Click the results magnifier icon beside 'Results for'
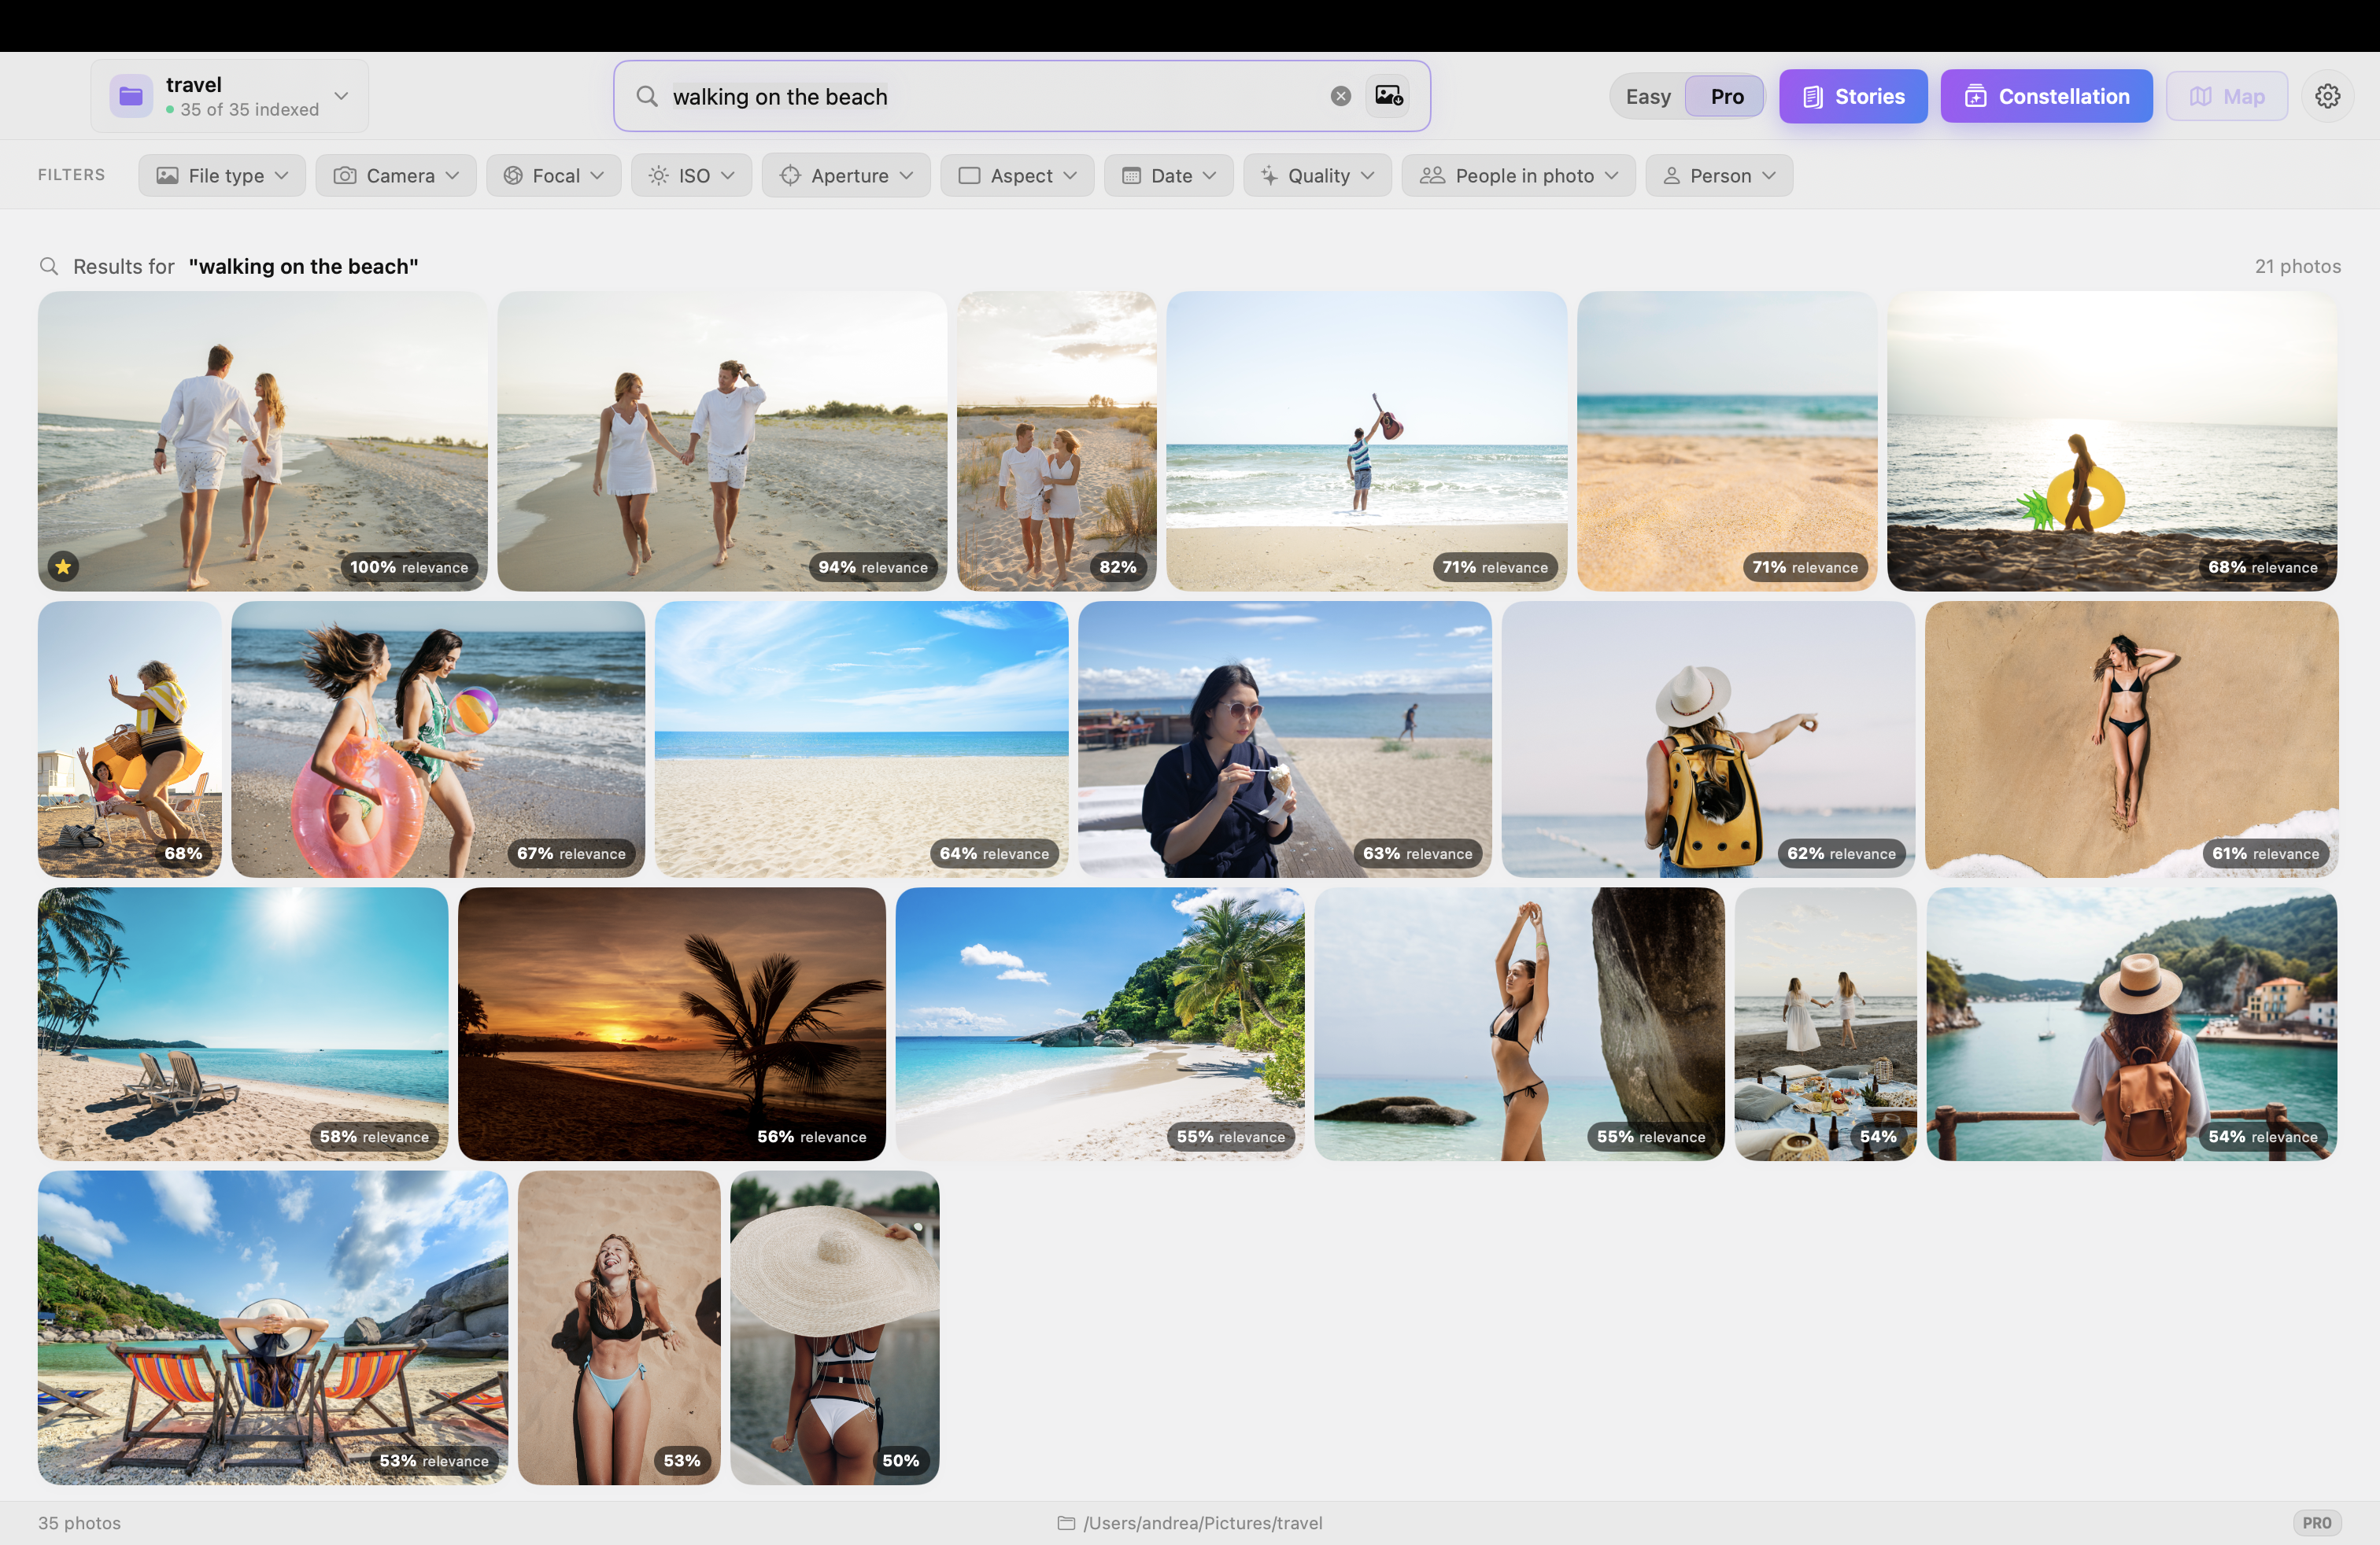The width and height of the screenshot is (2380, 1545). coord(48,266)
